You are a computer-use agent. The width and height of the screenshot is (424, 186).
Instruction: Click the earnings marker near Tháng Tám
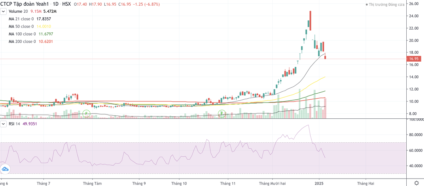pos(87,113)
